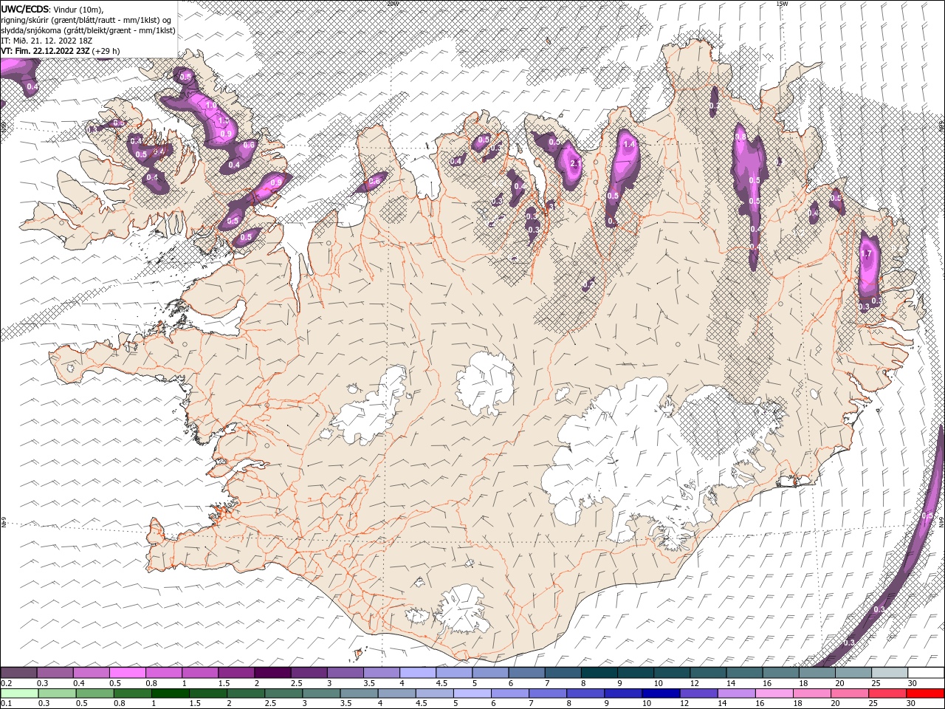Pick the 30 red swatch in the lower rain legend
This screenshot has width=945, height=709.
(926, 693)
